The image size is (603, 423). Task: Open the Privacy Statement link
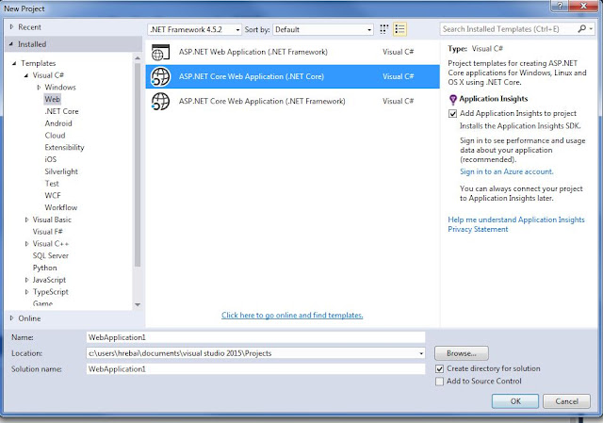click(x=478, y=229)
